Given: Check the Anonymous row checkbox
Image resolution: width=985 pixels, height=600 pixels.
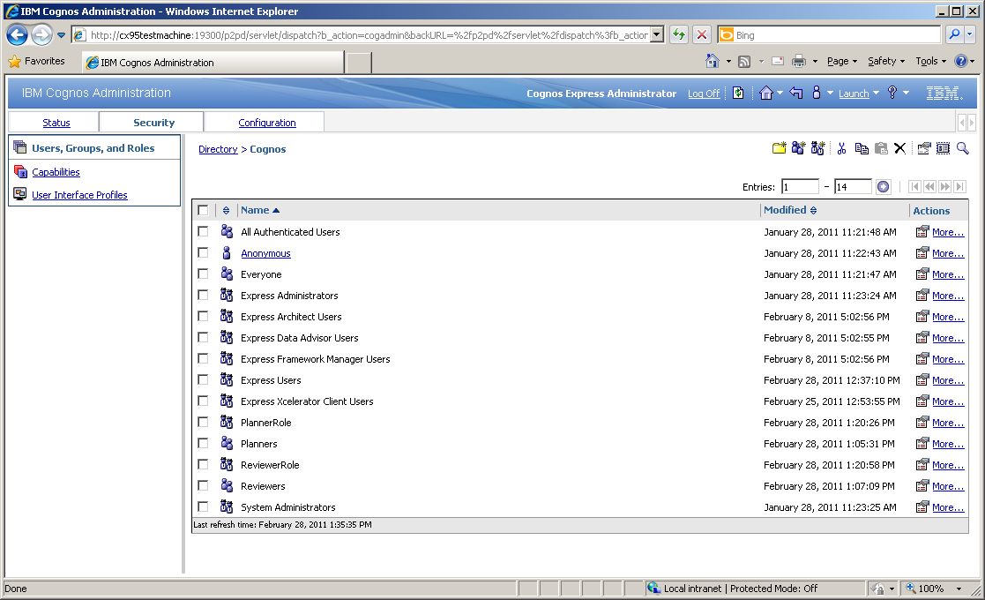Looking at the screenshot, I should [x=203, y=252].
